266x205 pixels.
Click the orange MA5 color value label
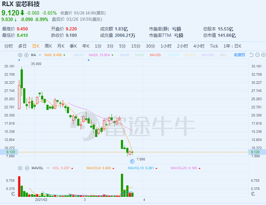tap(53, 55)
